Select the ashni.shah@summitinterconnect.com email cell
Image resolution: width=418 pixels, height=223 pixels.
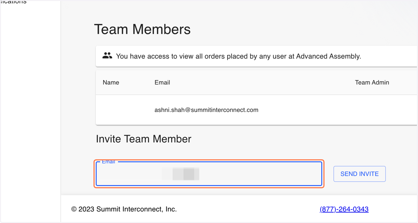[207, 110]
